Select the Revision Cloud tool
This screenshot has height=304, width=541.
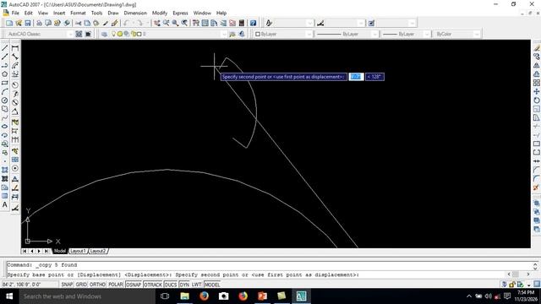(x=5, y=109)
